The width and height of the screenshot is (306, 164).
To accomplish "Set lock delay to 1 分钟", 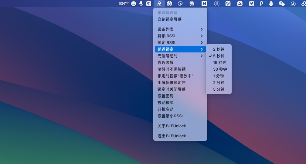I will (x=219, y=76).
